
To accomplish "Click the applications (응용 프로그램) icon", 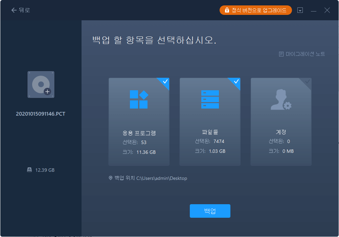I will coord(139,99).
